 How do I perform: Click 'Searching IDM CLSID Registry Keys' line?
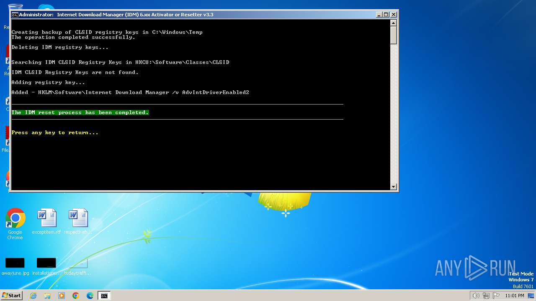tap(120, 62)
